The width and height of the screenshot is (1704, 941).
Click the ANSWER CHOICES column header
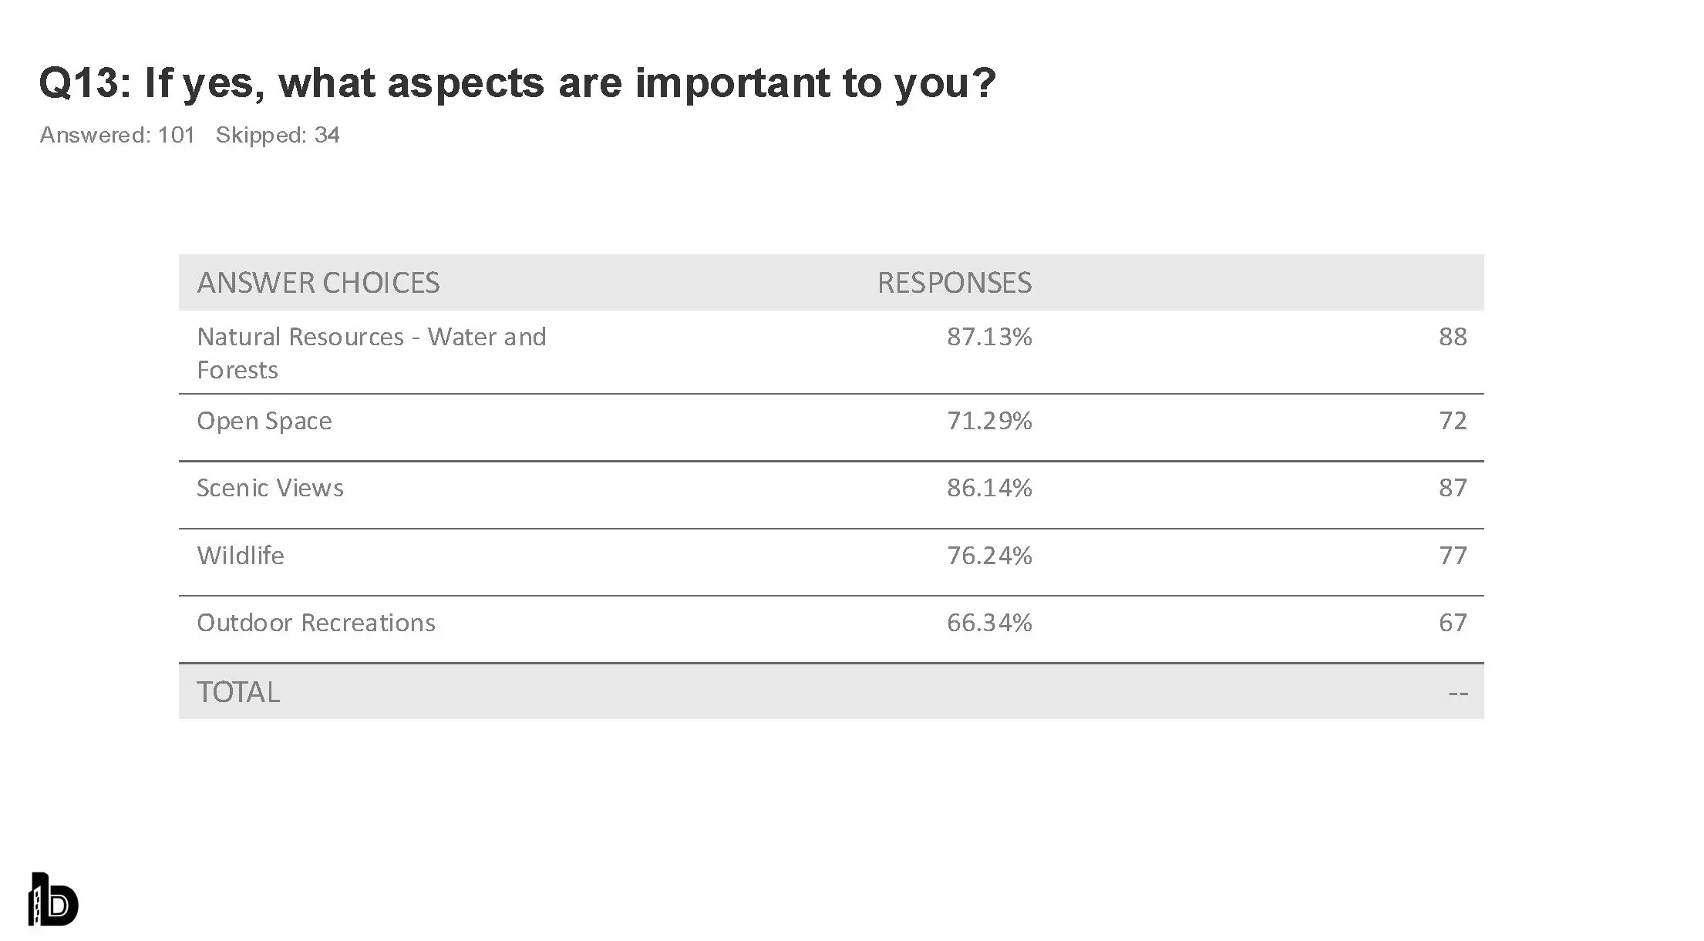(x=318, y=283)
